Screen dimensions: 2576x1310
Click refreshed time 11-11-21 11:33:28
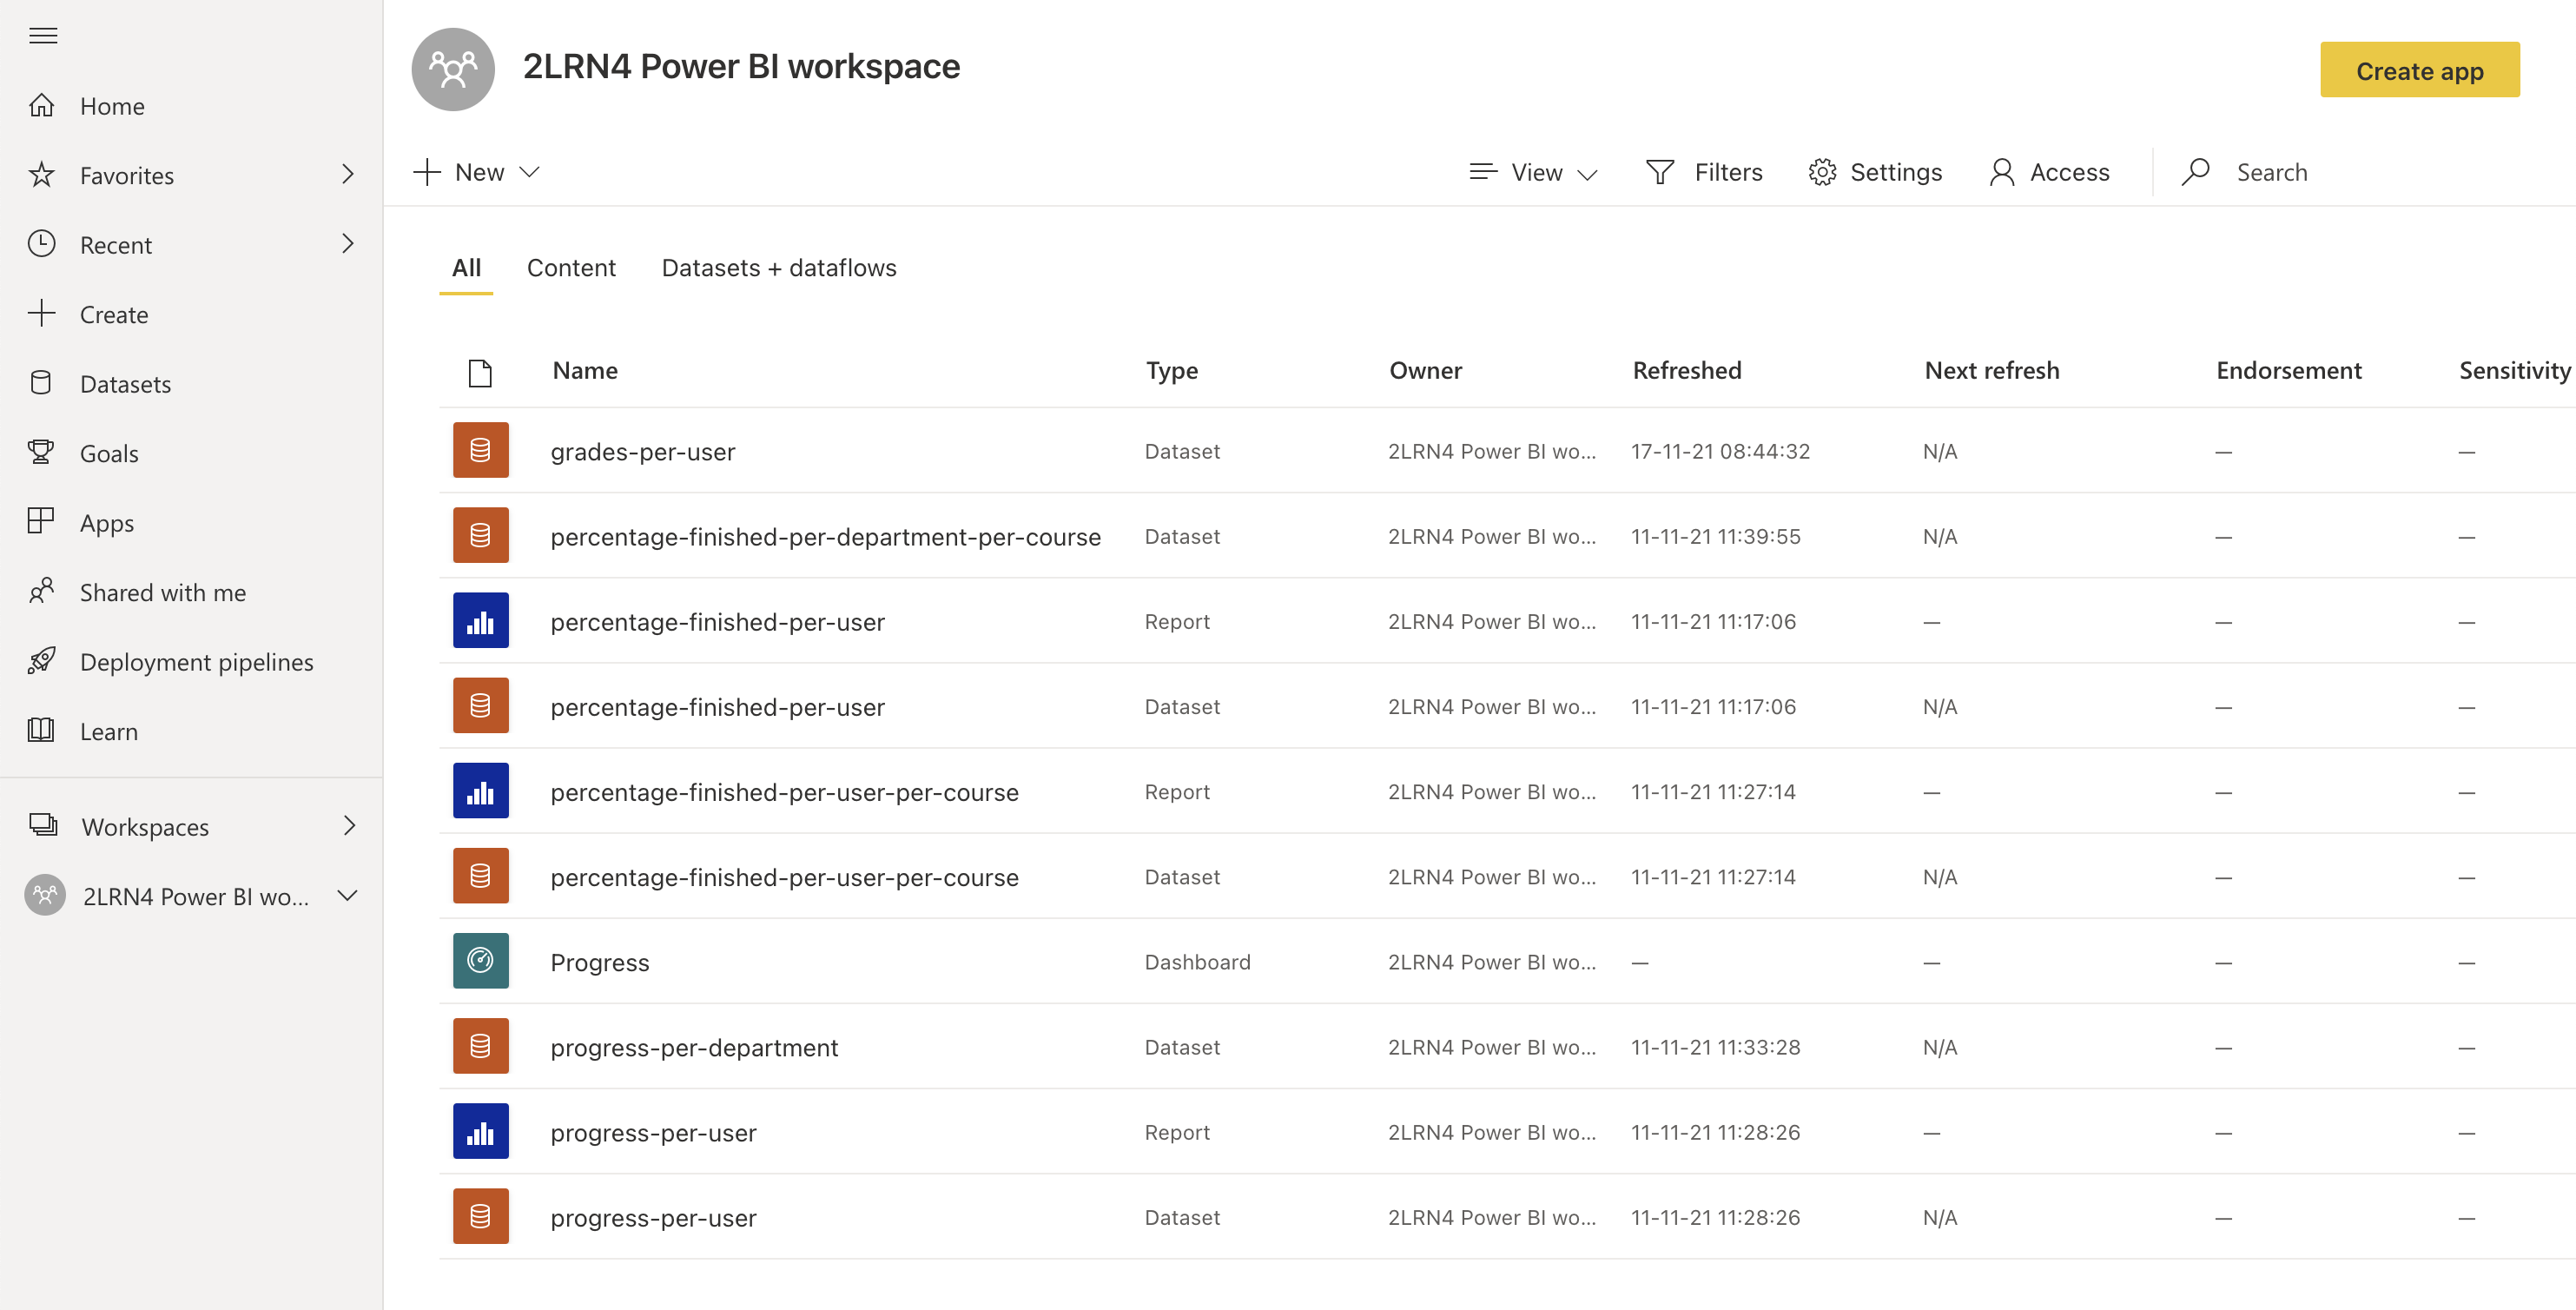pyautogui.click(x=1716, y=1047)
